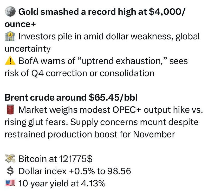
Task: Click the Brent crude $65.45/bbl heading
Action: (71, 97)
